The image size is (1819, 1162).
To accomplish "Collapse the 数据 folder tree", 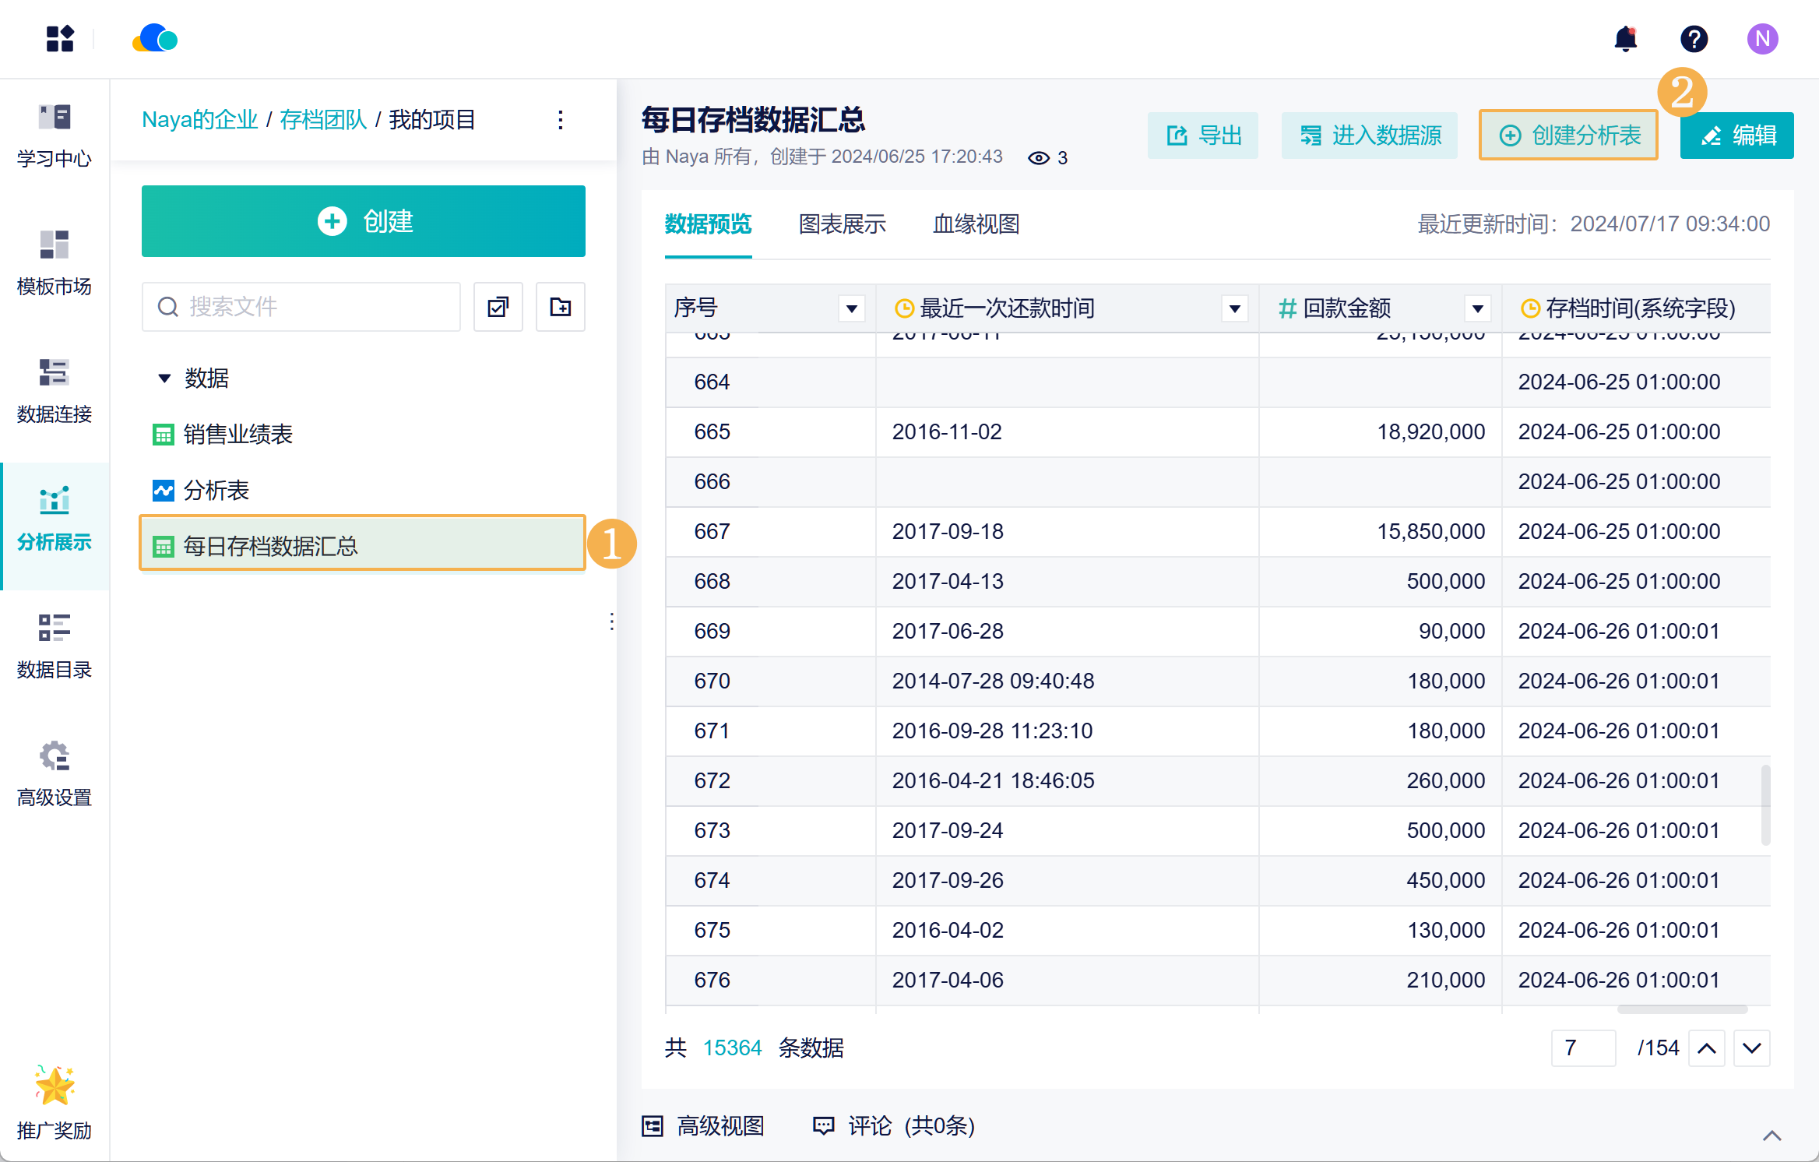I will [164, 379].
